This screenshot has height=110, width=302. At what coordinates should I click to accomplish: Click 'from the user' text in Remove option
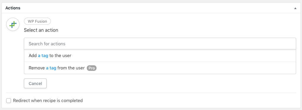(x=71, y=68)
